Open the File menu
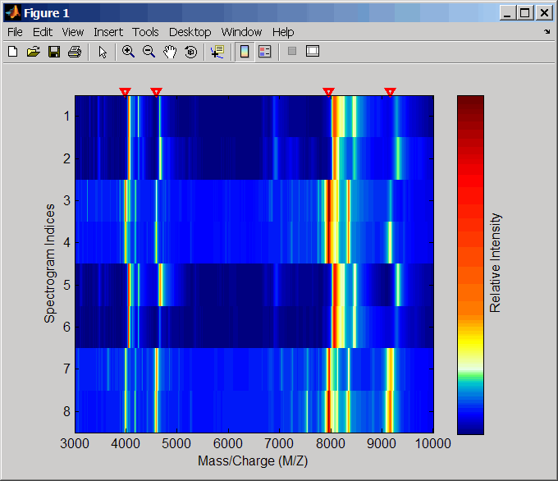 pos(15,32)
